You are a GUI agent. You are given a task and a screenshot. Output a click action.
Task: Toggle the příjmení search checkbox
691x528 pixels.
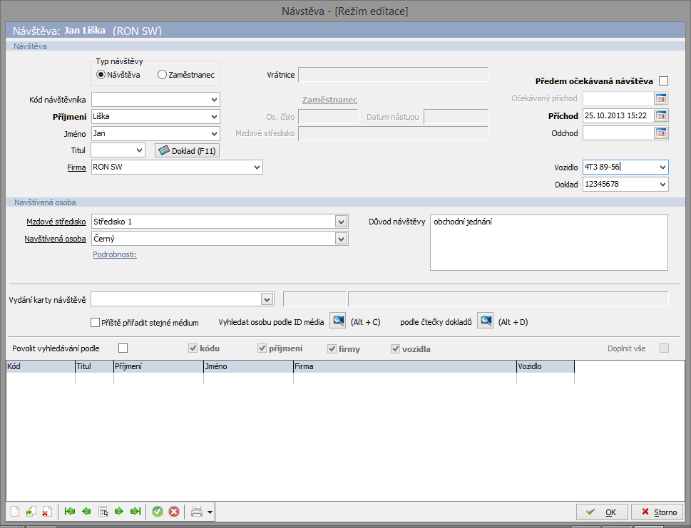262,348
